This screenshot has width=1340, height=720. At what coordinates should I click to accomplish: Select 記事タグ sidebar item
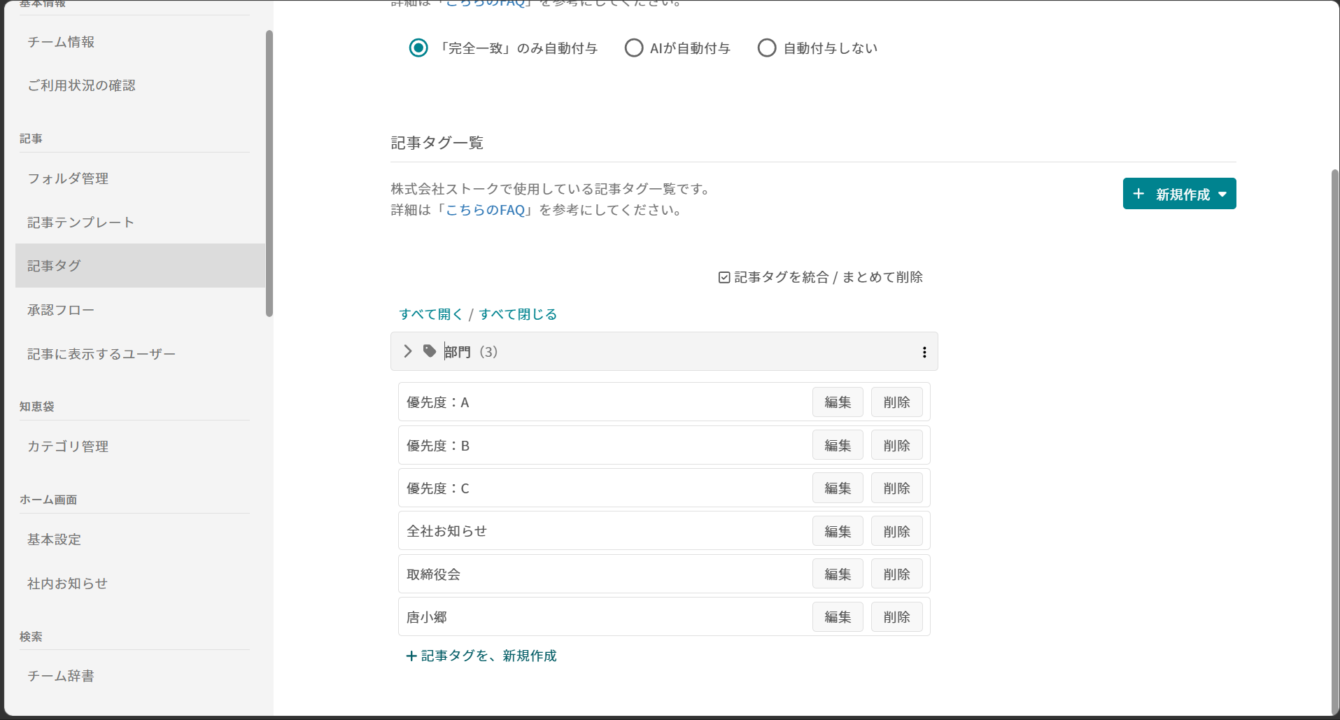140,266
